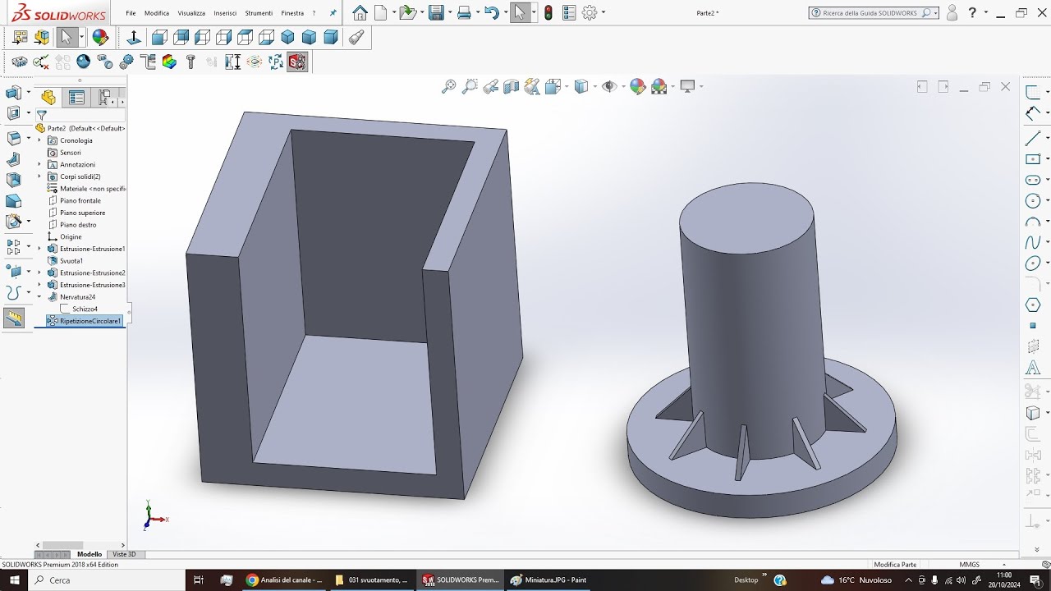This screenshot has width=1051, height=591.
Task: Open the Options gear icon
Action: pos(590,12)
